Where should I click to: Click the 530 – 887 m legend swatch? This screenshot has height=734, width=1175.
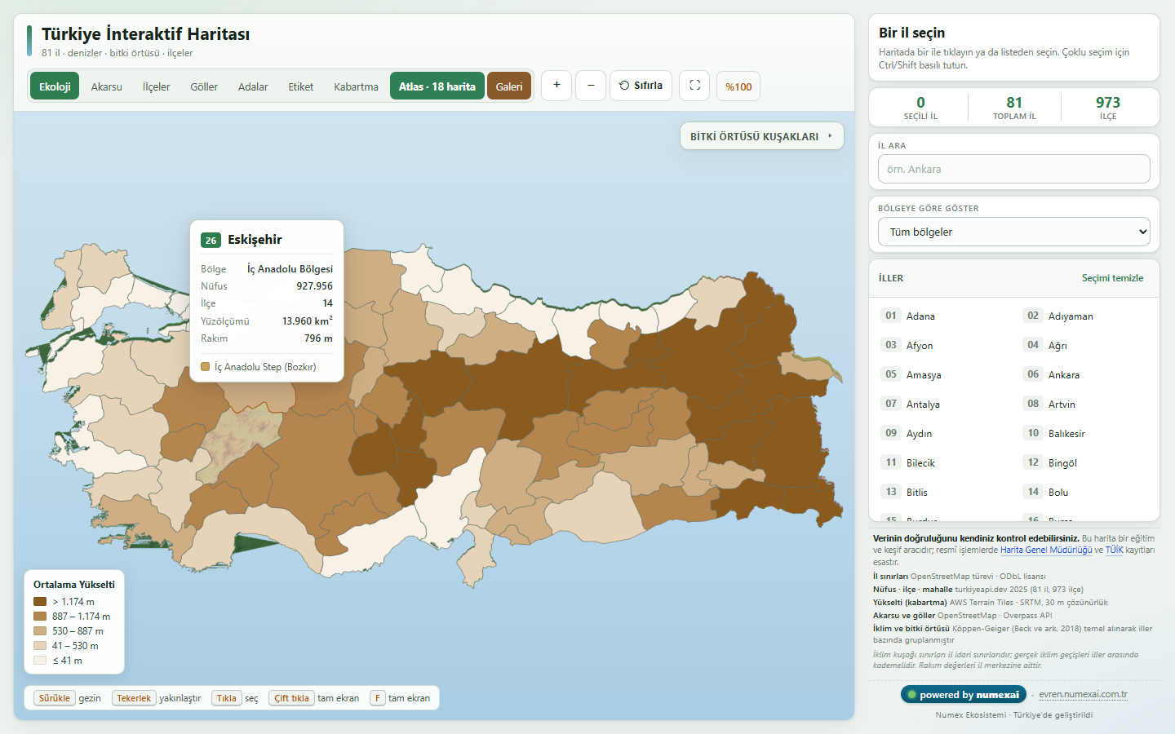coord(40,631)
